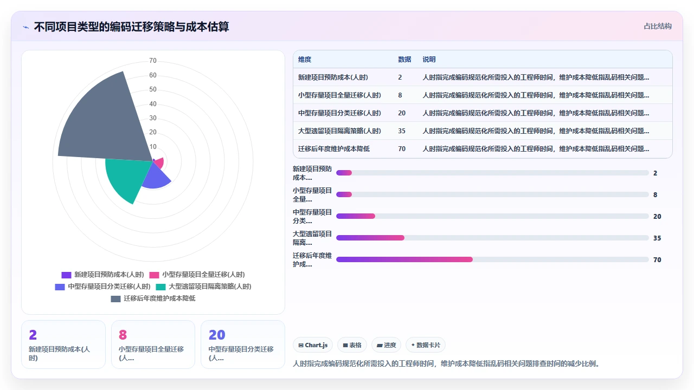Toggle the 迁移后年度维护成本降低 gray legend swatch
Image resolution: width=694 pixels, height=390 pixels.
115,298
